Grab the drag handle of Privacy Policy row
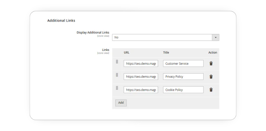 (x=117, y=75)
